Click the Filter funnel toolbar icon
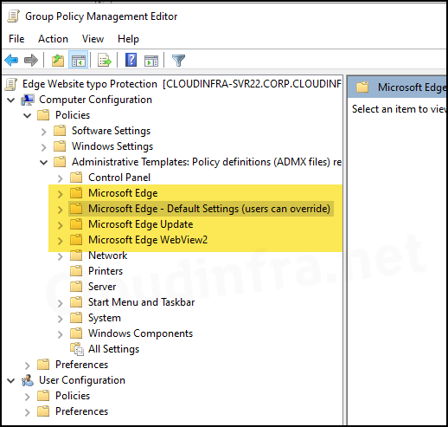The image size is (448, 427). pyautogui.click(x=178, y=61)
